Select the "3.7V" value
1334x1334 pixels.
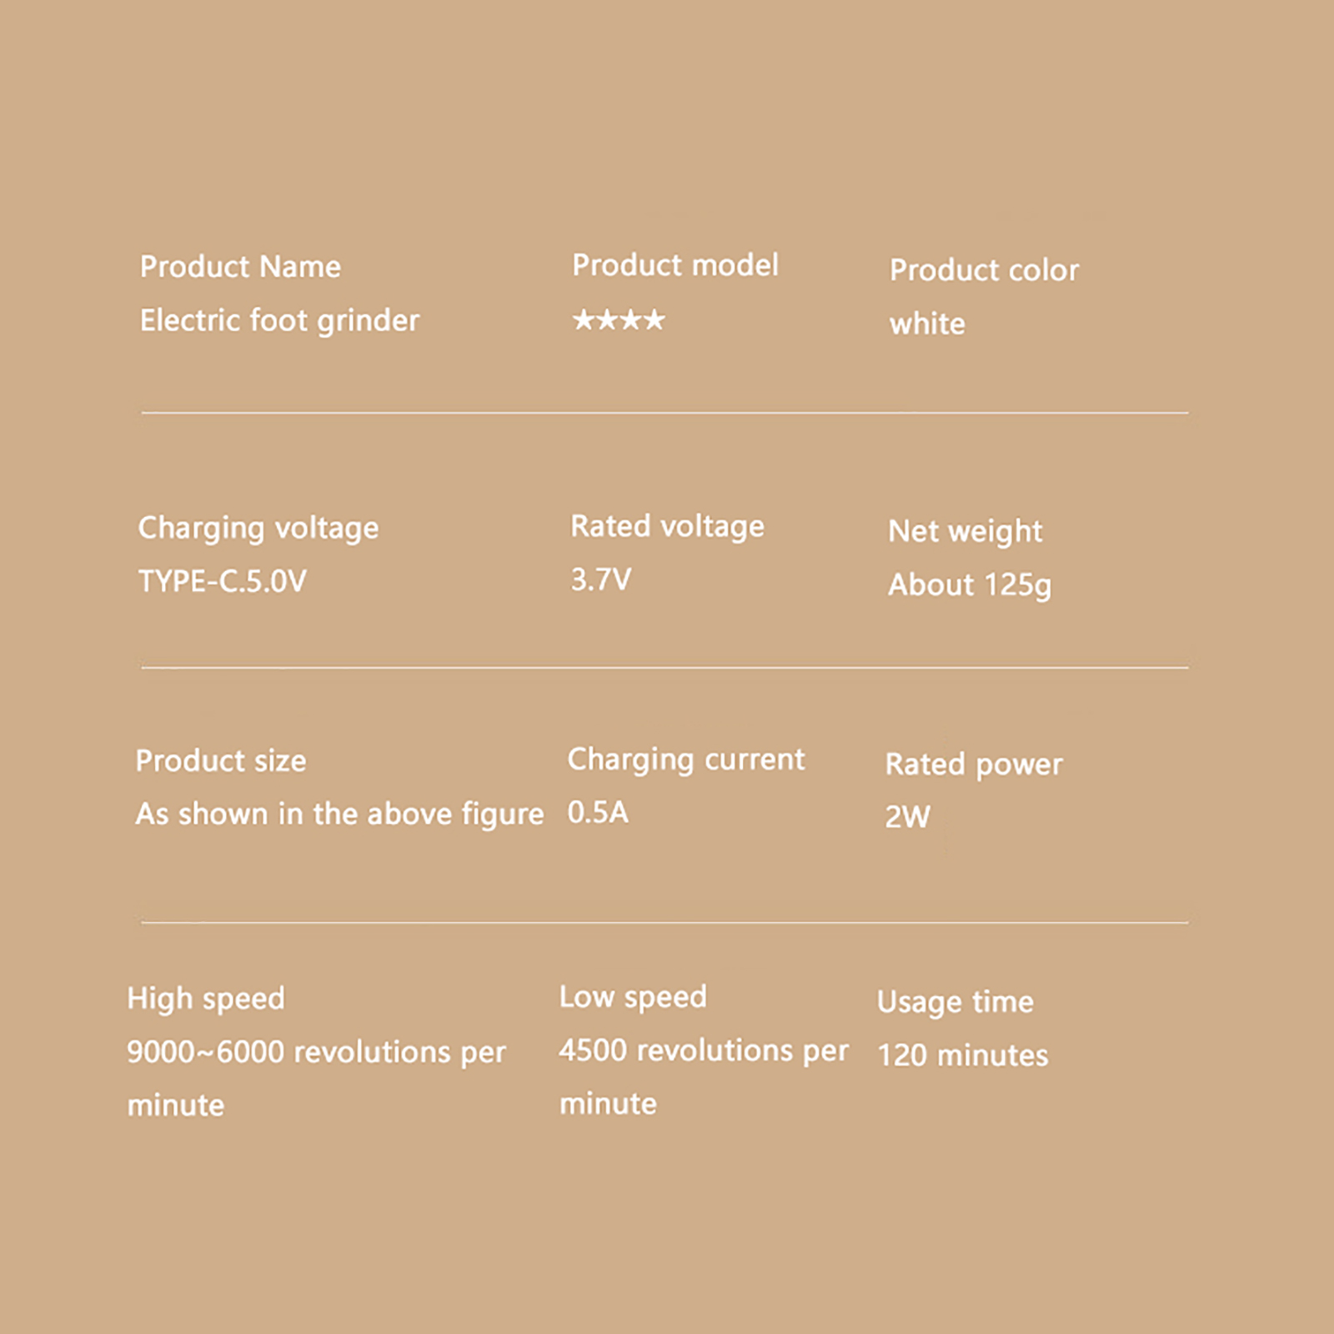click(x=600, y=579)
